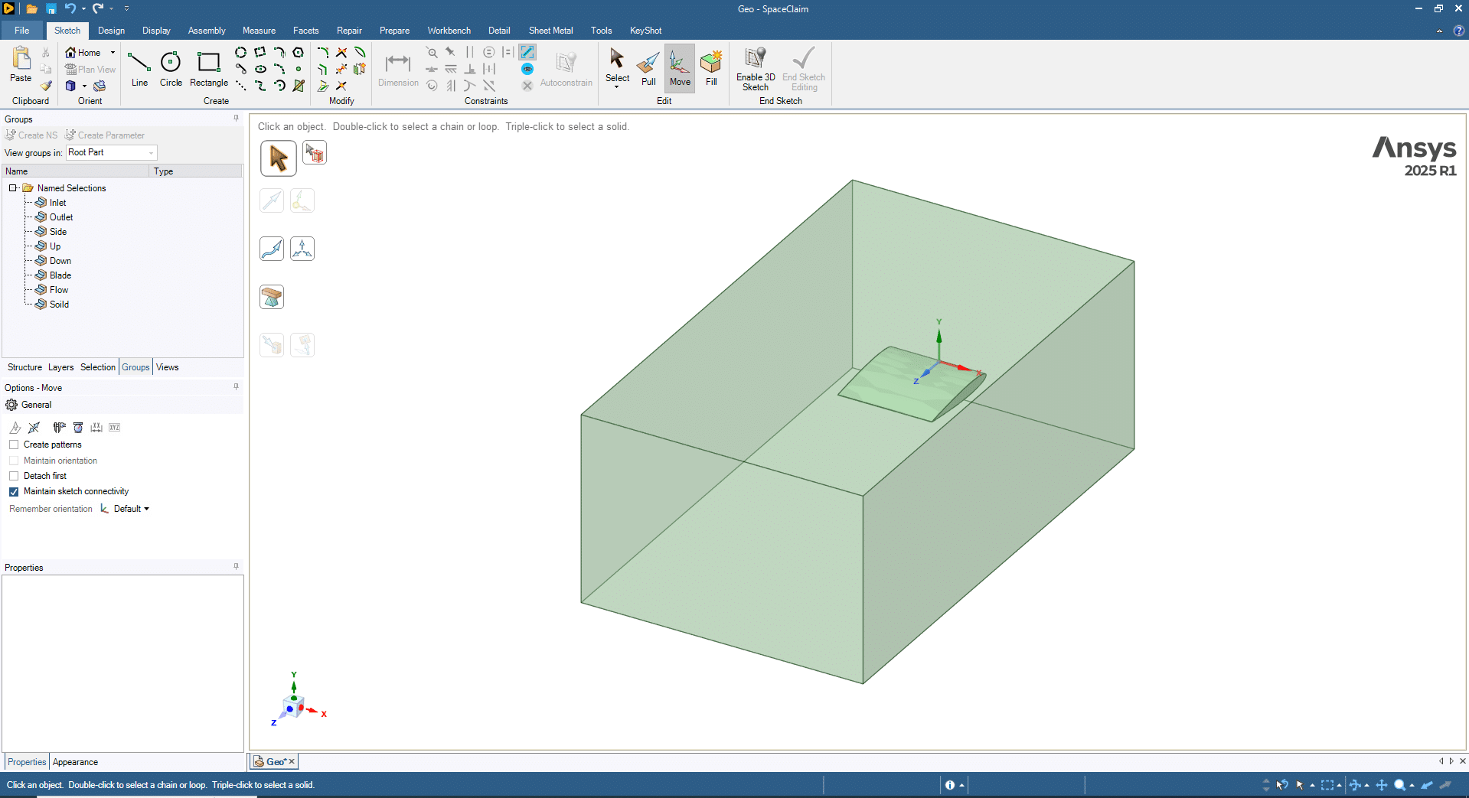Toggle the Detach first checkbox
Screen dimensions: 1469x798
click(x=14, y=476)
